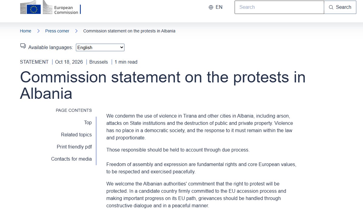Click the Commission statement page title heading

click(x=163, y=85)
